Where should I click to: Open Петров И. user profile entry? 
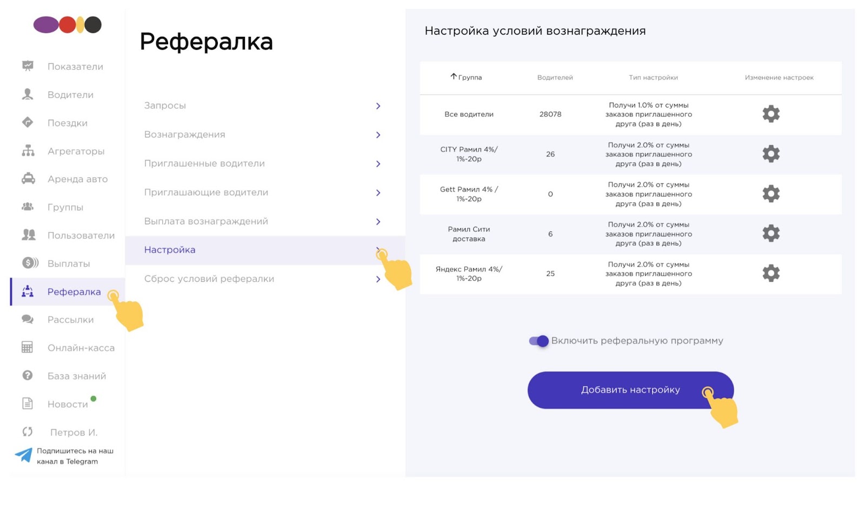(x=74, y=432)
